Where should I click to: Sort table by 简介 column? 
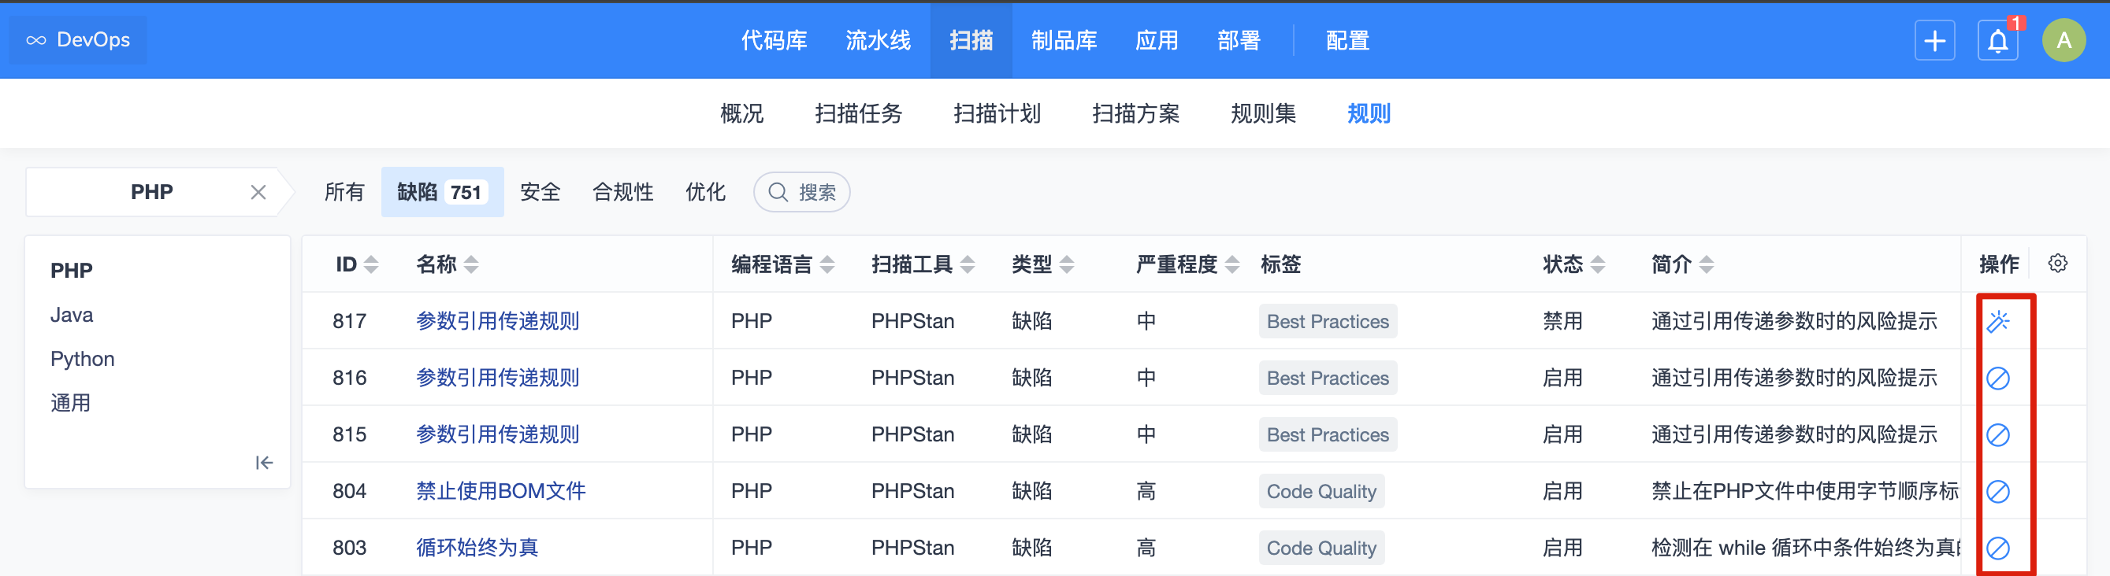point(1682,264)
